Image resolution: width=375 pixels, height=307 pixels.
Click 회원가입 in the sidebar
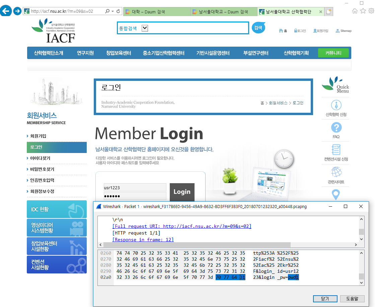(x=38, y=136)
